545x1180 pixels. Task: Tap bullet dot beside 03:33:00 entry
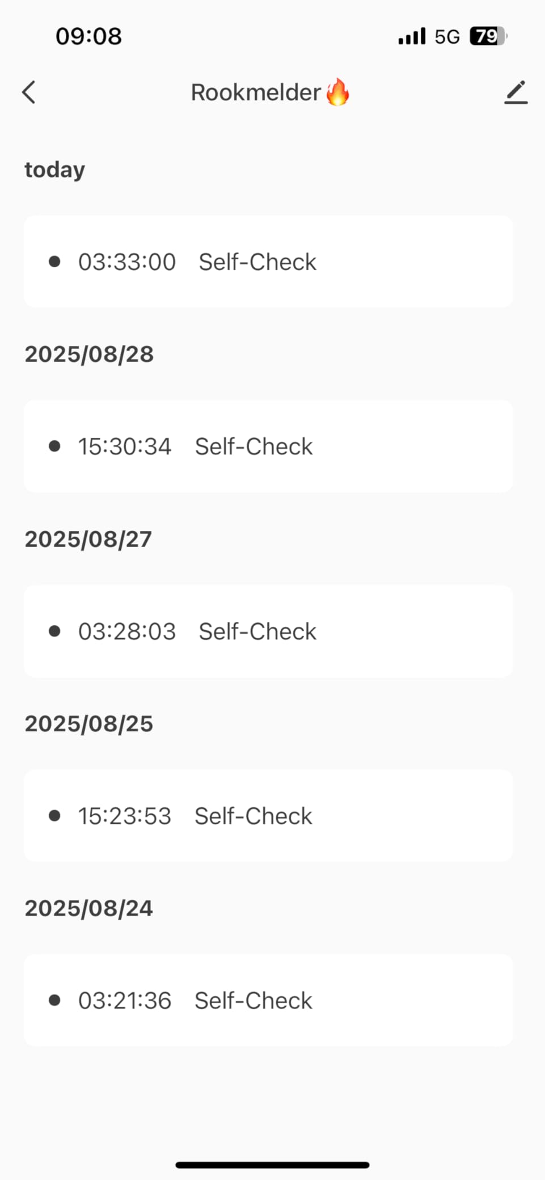pyautogui.click(x=54, y=262)
